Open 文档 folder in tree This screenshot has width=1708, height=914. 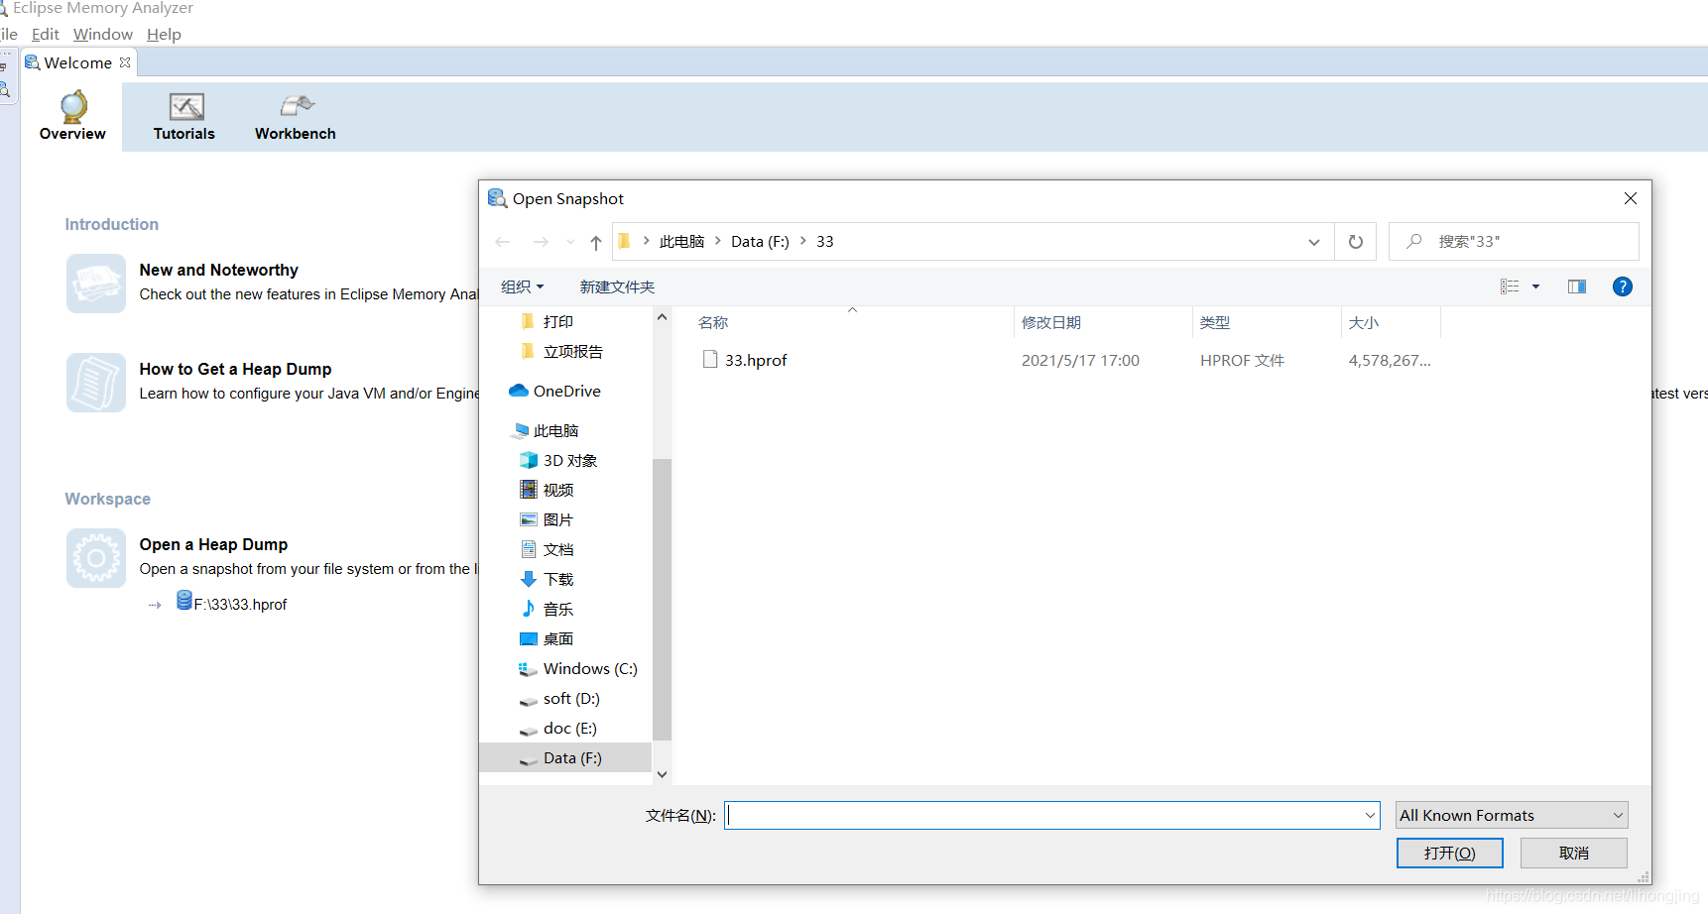(x=548, y=549)
